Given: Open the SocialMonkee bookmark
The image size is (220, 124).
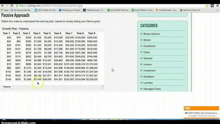Looking at the screenshot, I should pyautogui.click(x=167, y=10).
